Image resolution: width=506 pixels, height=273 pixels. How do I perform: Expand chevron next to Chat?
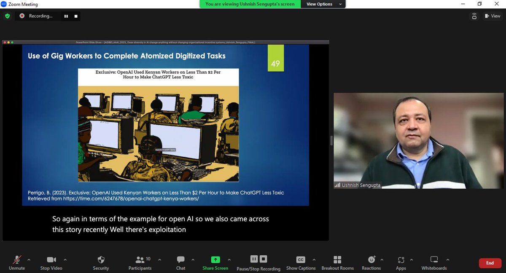click(193, 260)
